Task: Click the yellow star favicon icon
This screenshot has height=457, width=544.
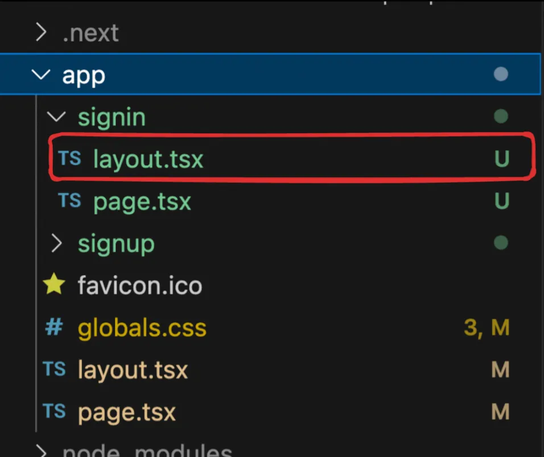Action: (54, 285)
